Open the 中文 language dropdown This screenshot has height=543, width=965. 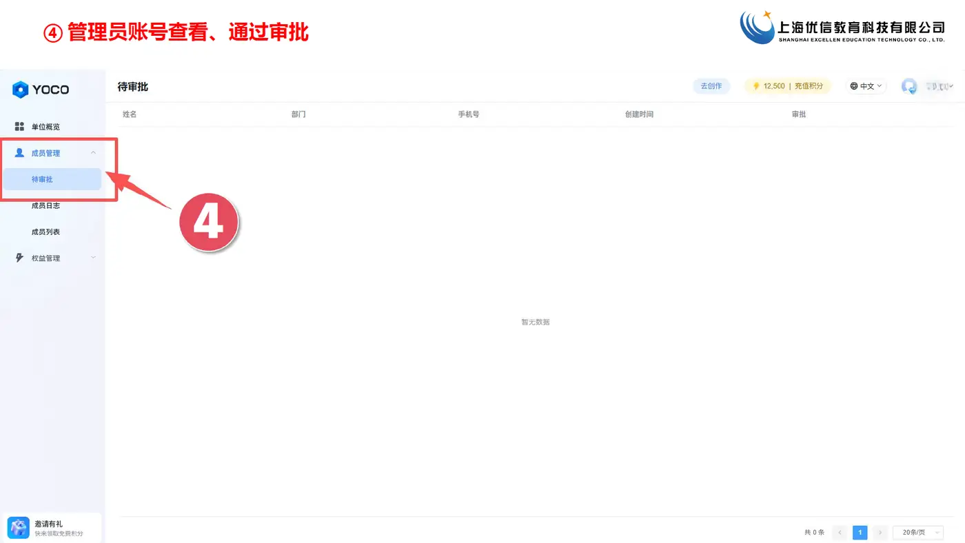[x=866, y=86]
